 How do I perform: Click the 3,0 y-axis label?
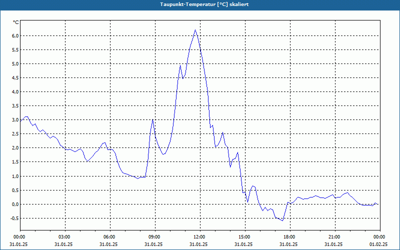coord(15,120)
